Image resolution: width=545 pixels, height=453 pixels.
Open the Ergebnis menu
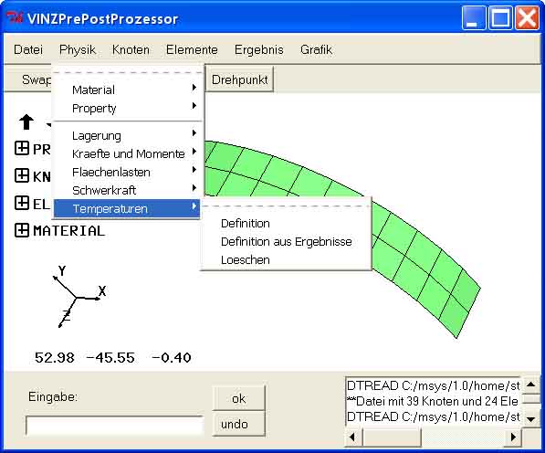click(x=259, y=49)
